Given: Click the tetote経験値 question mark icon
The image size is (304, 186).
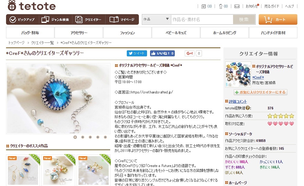Looking at the screenshot, I should coord(248,108).
